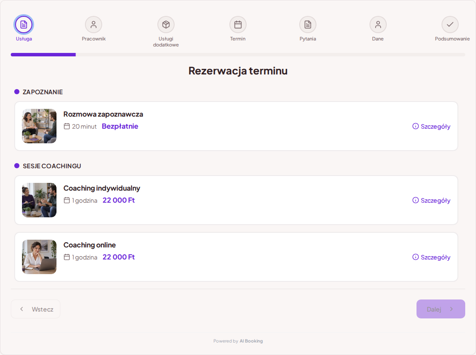Click 22 000 Ft under Coaching online
Screen dimensions: 476x355
(x=119, y=257)
